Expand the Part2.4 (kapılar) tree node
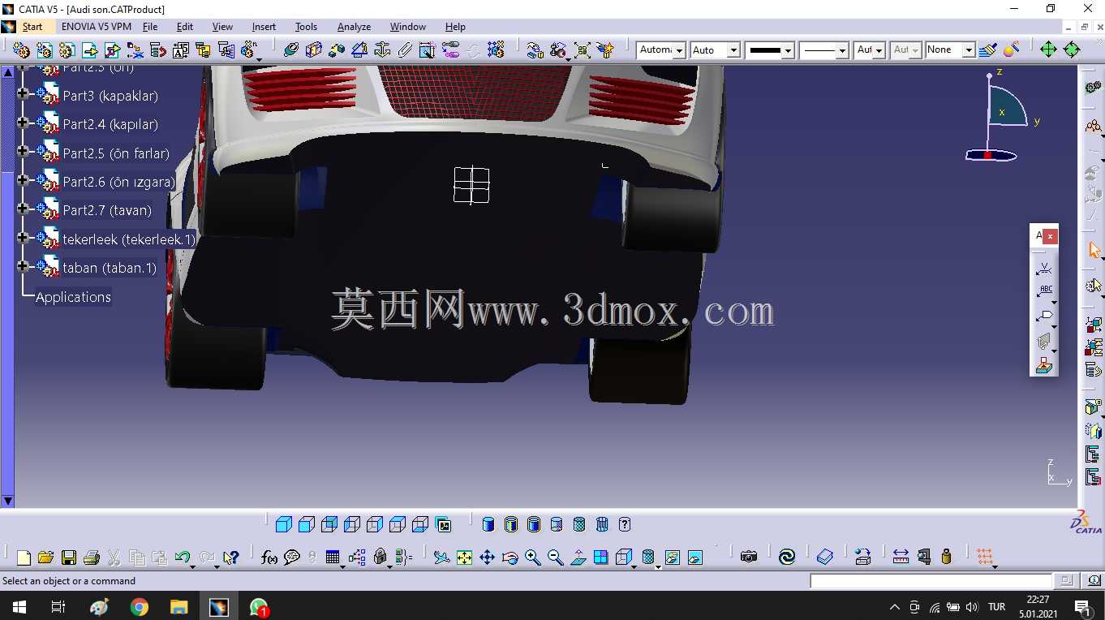1105x620 pixels. tap(22, 123)
